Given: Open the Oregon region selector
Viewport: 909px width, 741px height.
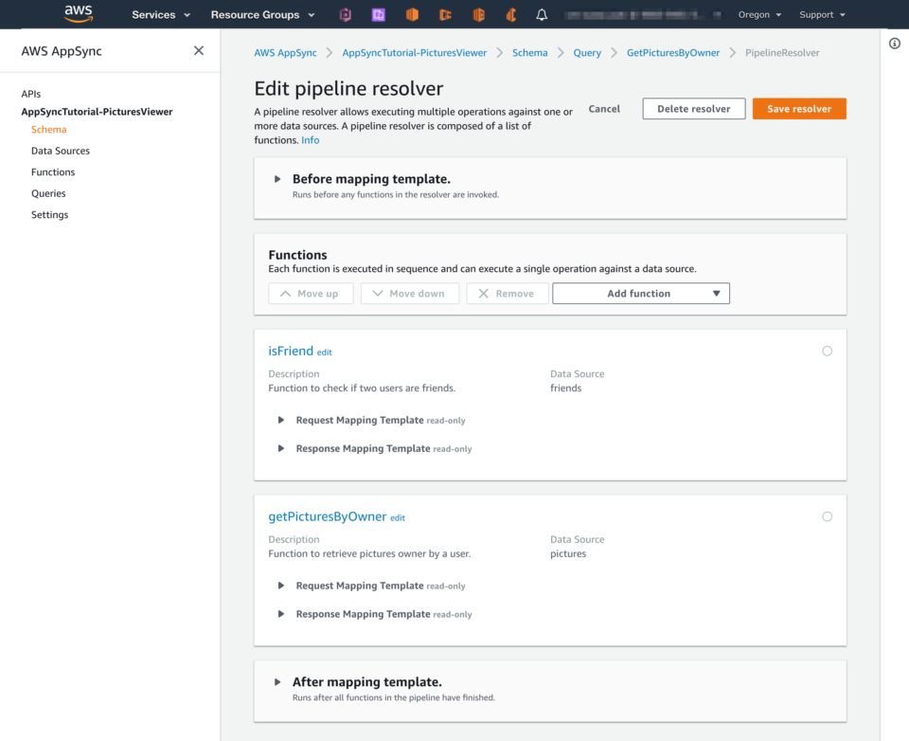Looking at the screenshot, I should (x=759, y=15).
